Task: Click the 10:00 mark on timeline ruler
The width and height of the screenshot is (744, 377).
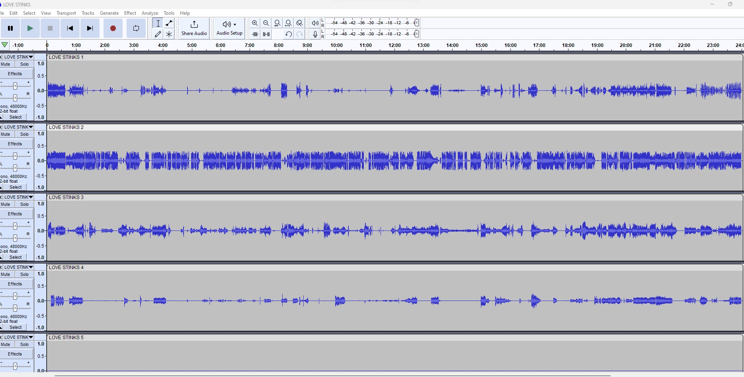Action: (337, 45)
